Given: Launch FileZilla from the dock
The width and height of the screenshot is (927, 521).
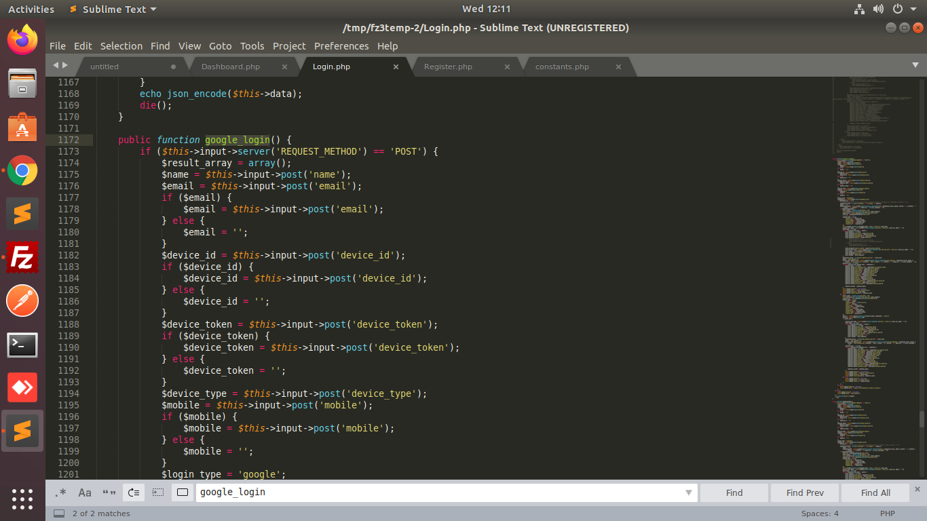Looking at the screenshot, I should pos(22,257).
